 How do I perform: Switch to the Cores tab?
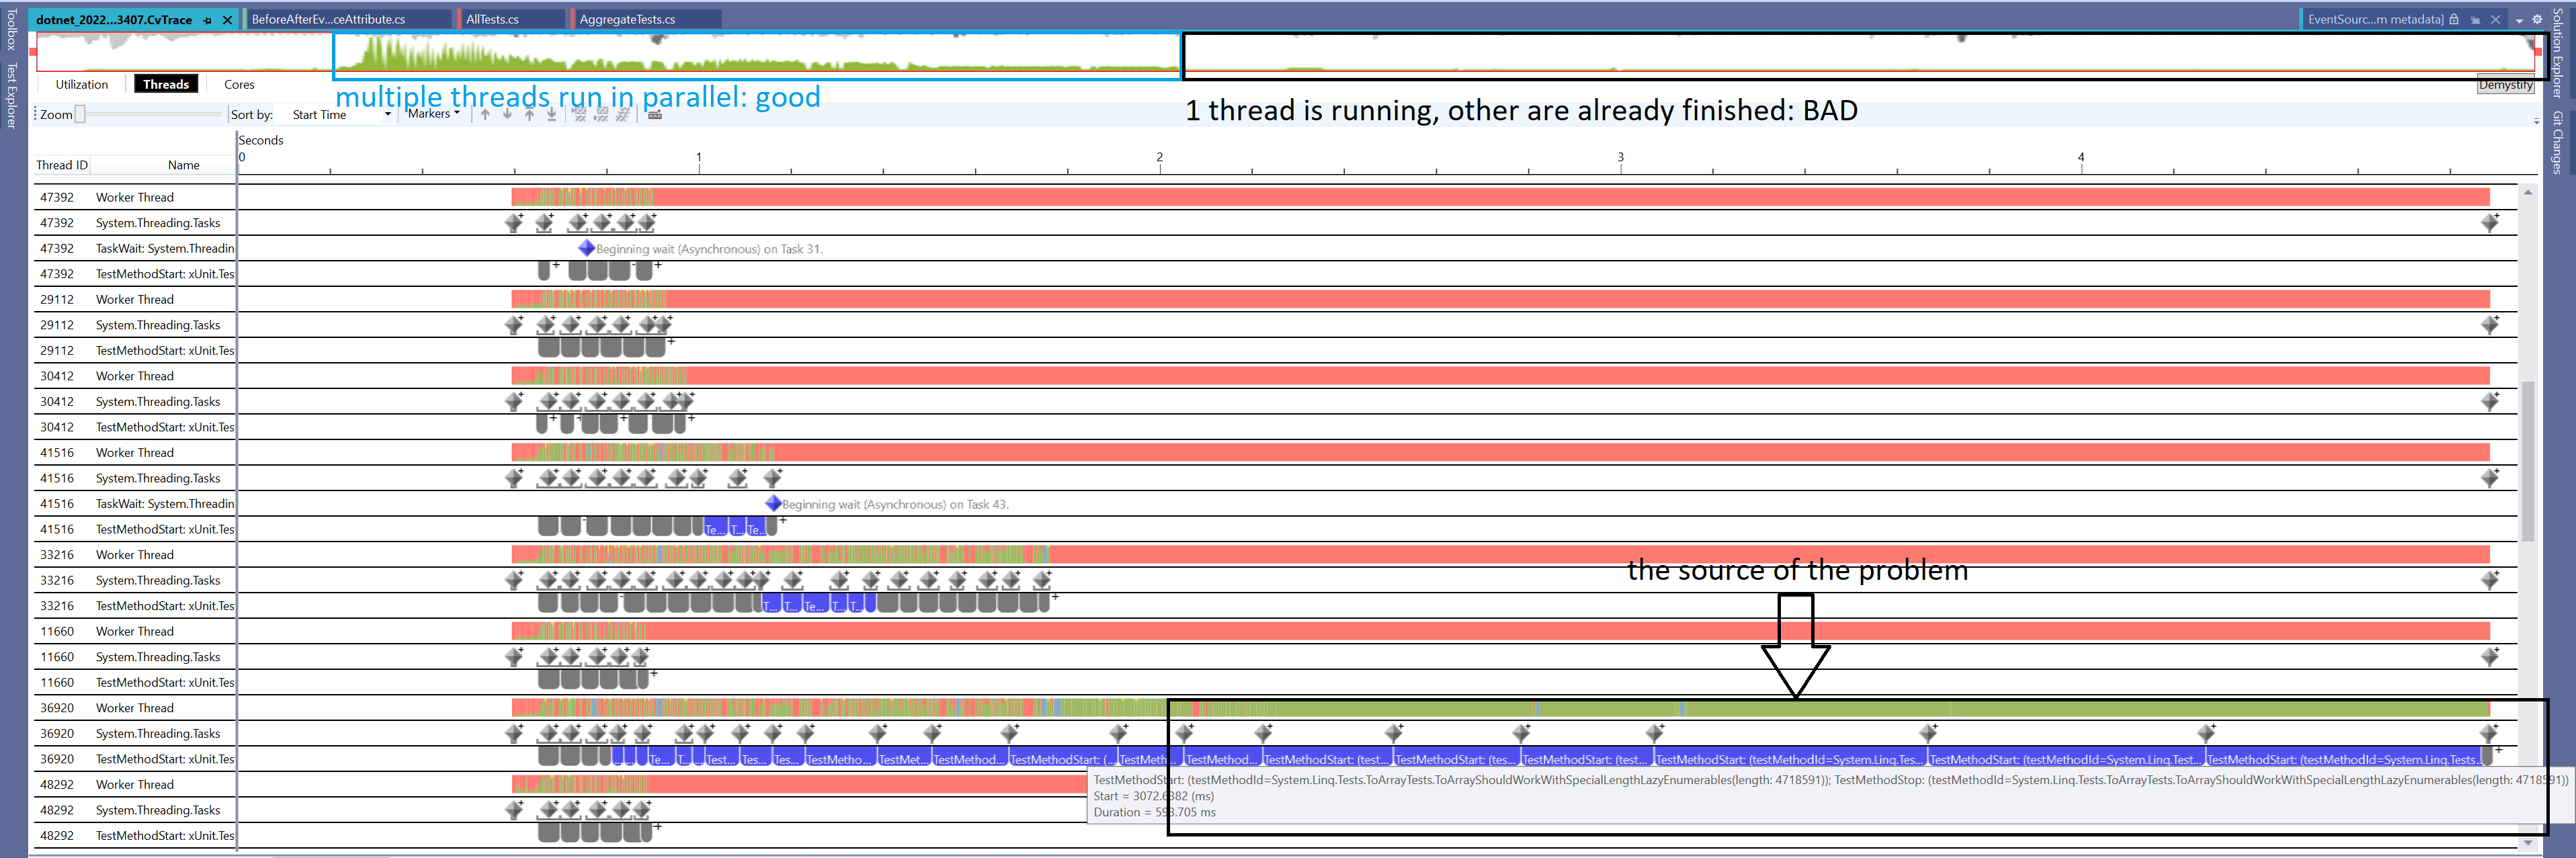click(x=239, y=84)
